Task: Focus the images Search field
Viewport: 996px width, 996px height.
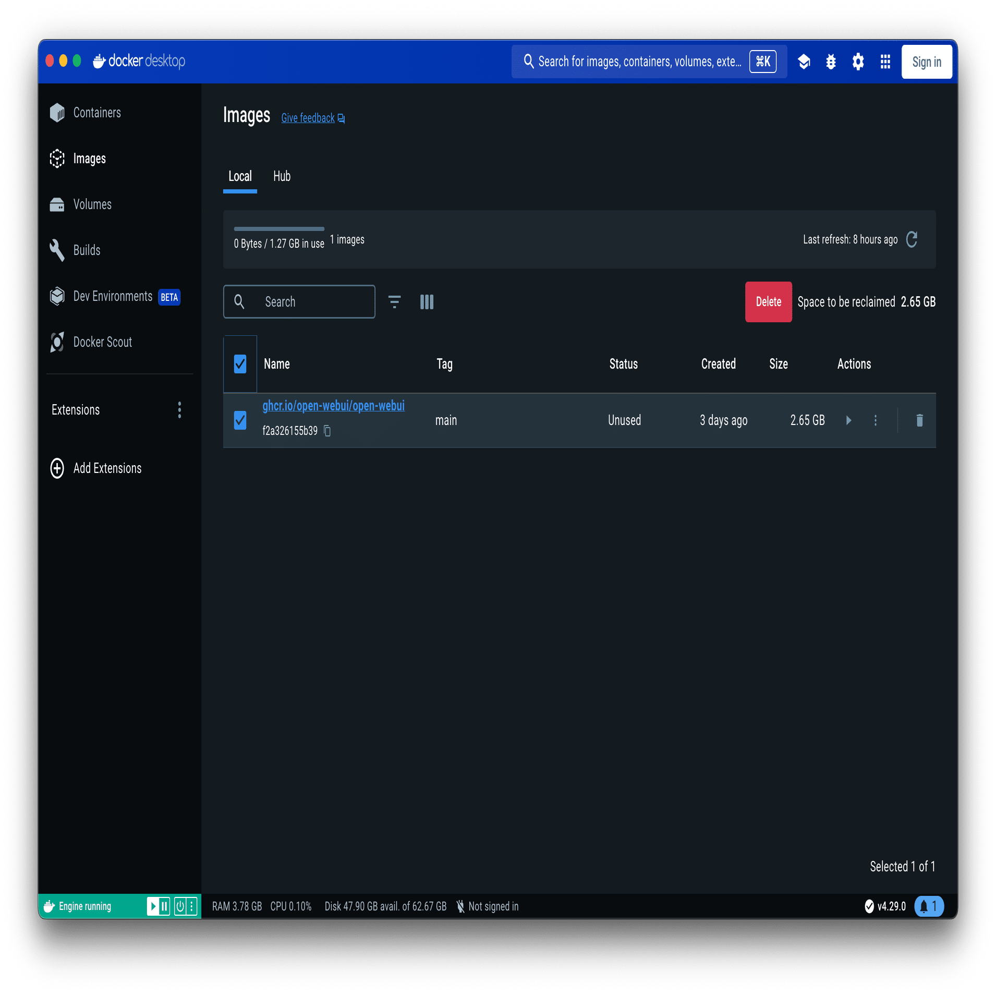Action: tap(299, 302)
